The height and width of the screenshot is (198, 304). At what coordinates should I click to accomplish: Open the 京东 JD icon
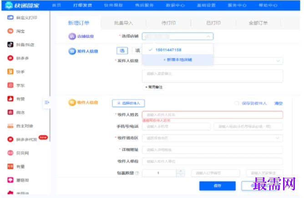coord(10,85)
